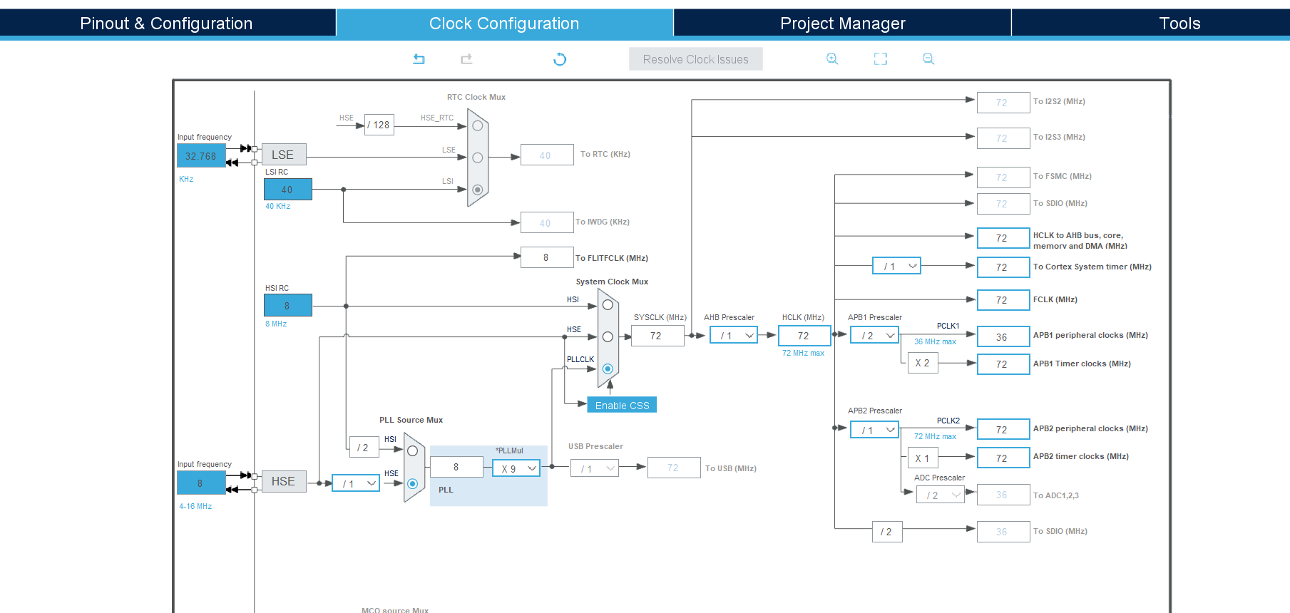Click APB1 timer X 2 multiplier box
Image resolution: width=1290 pixels, height=613 pixels.
[x=923, y=363]
